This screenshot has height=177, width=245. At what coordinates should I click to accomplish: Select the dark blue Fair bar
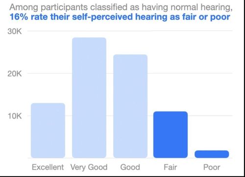click(171, 134)
